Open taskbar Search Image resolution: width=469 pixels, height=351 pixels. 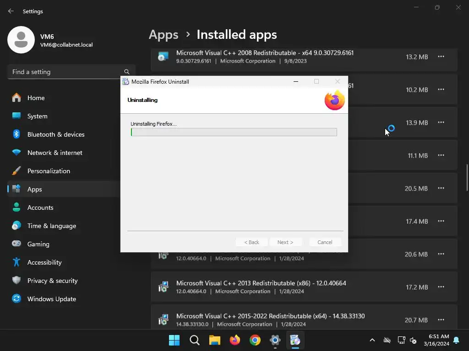[x=194, y=340]
